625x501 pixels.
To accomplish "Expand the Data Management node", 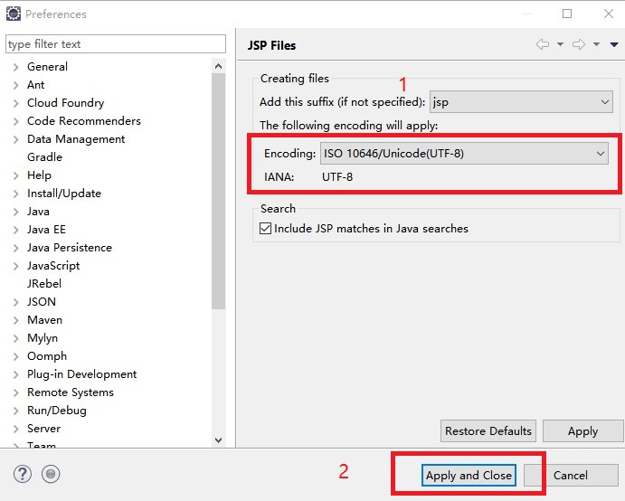I will [16, 139].
